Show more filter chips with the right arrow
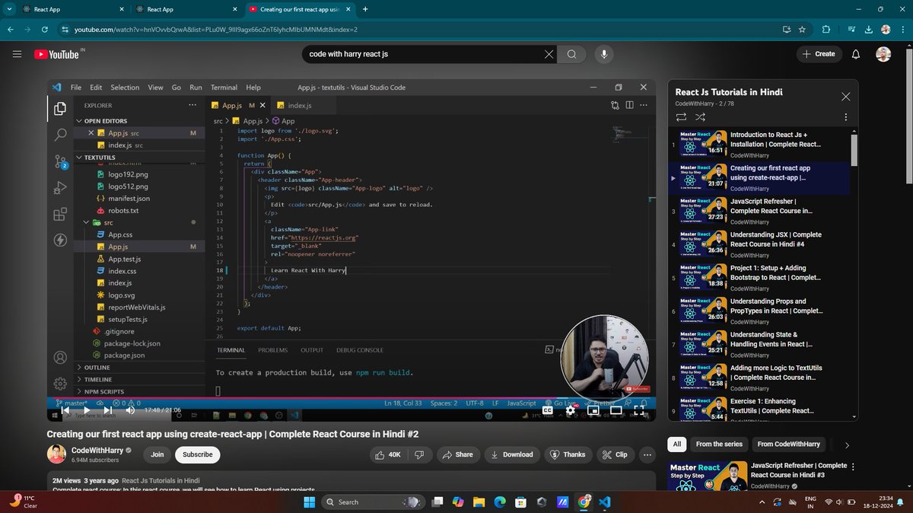913x513 pixels. (847, 445)
